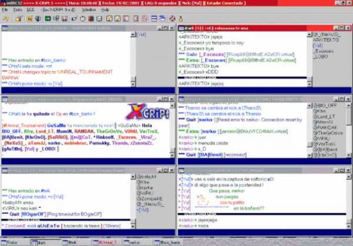Viewport: 353px width, 246px height.
Task: Click the red lifesaver help icon
Action: coord(172,19)
